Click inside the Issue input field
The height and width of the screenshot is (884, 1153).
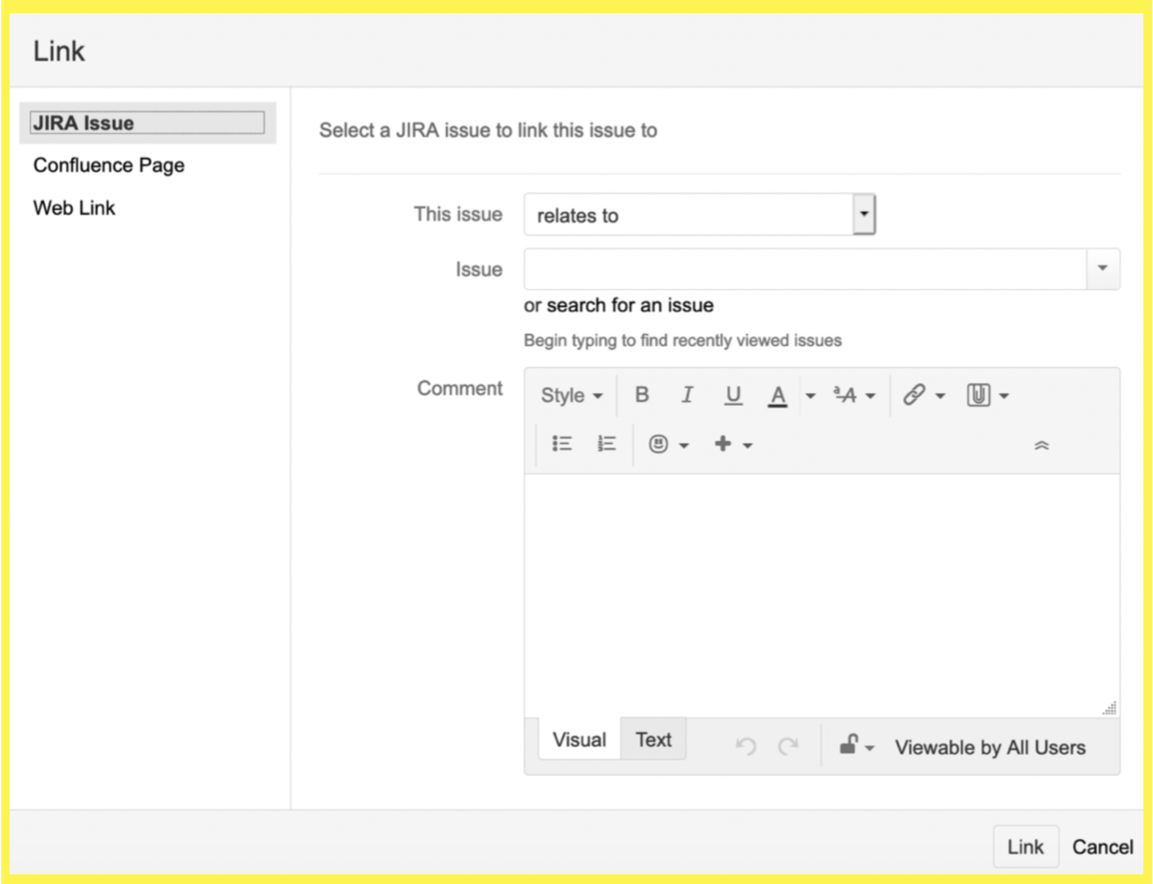pyautogui.click(x=805, y=269)
